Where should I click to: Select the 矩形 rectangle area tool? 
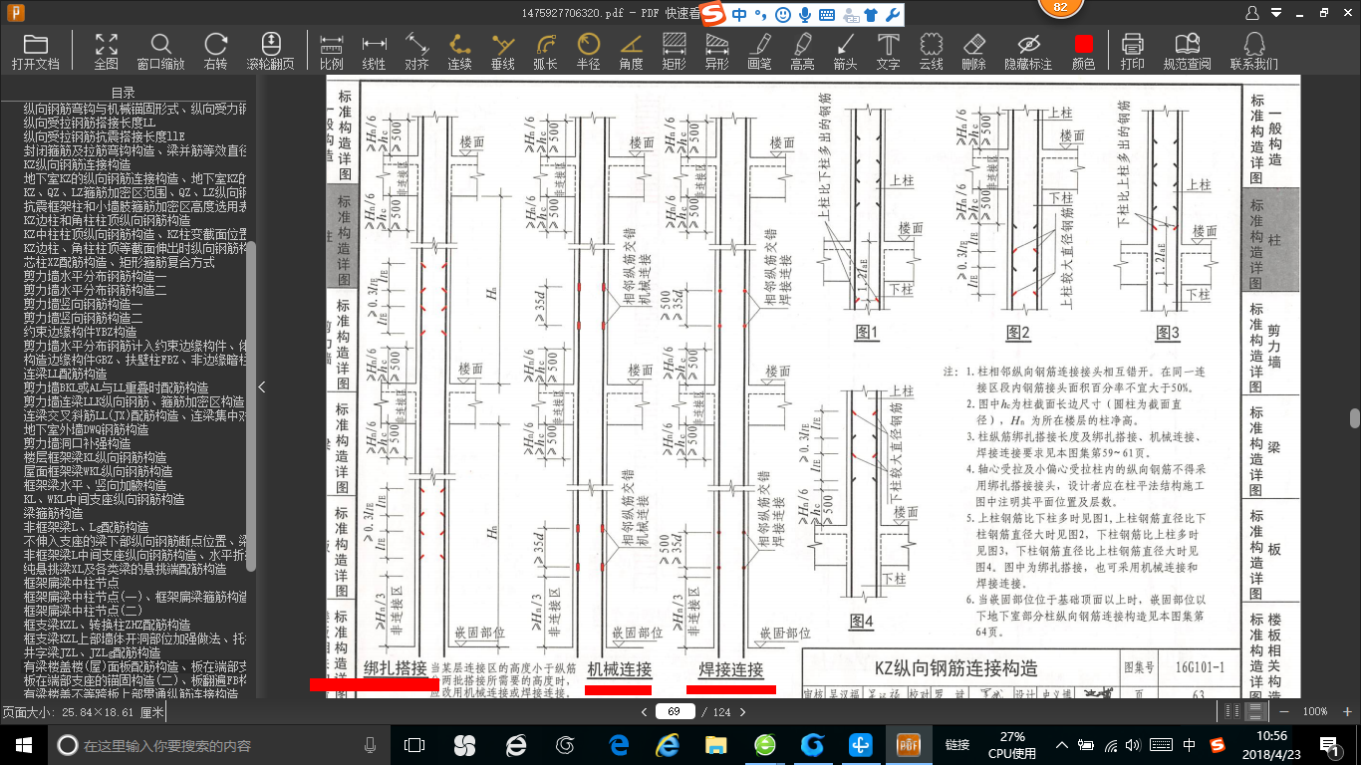674,51
